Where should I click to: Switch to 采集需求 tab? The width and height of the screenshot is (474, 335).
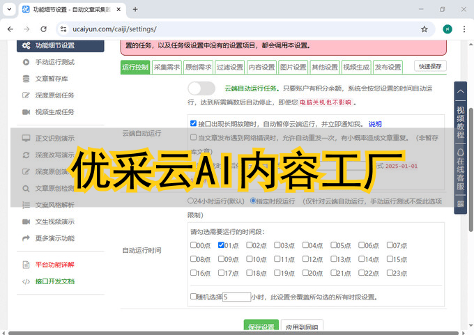coord(167,68)
